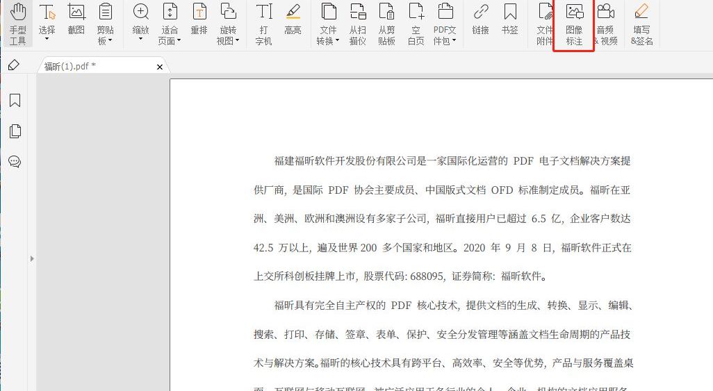Screen dimensions: 713x391
Task: Open the Rotate View (旋转视图) dropdown
Action: [x=228, y=24]
